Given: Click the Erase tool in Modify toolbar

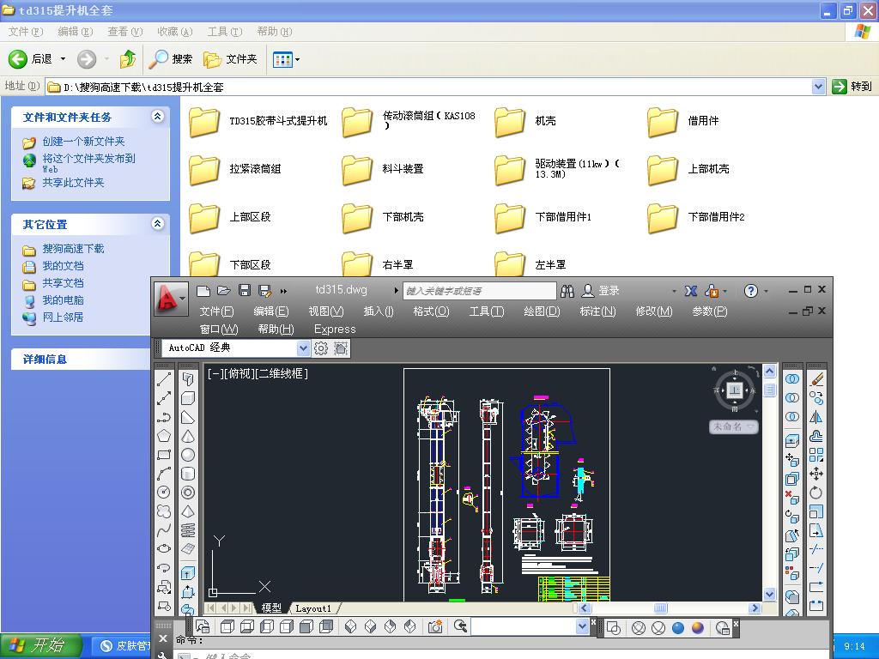Looking at the screenshot, I should 816,378.
